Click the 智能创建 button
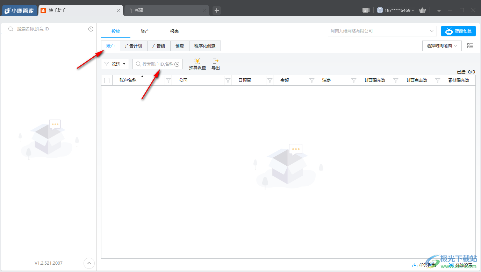The image size is (481, 272). [458, 31]
